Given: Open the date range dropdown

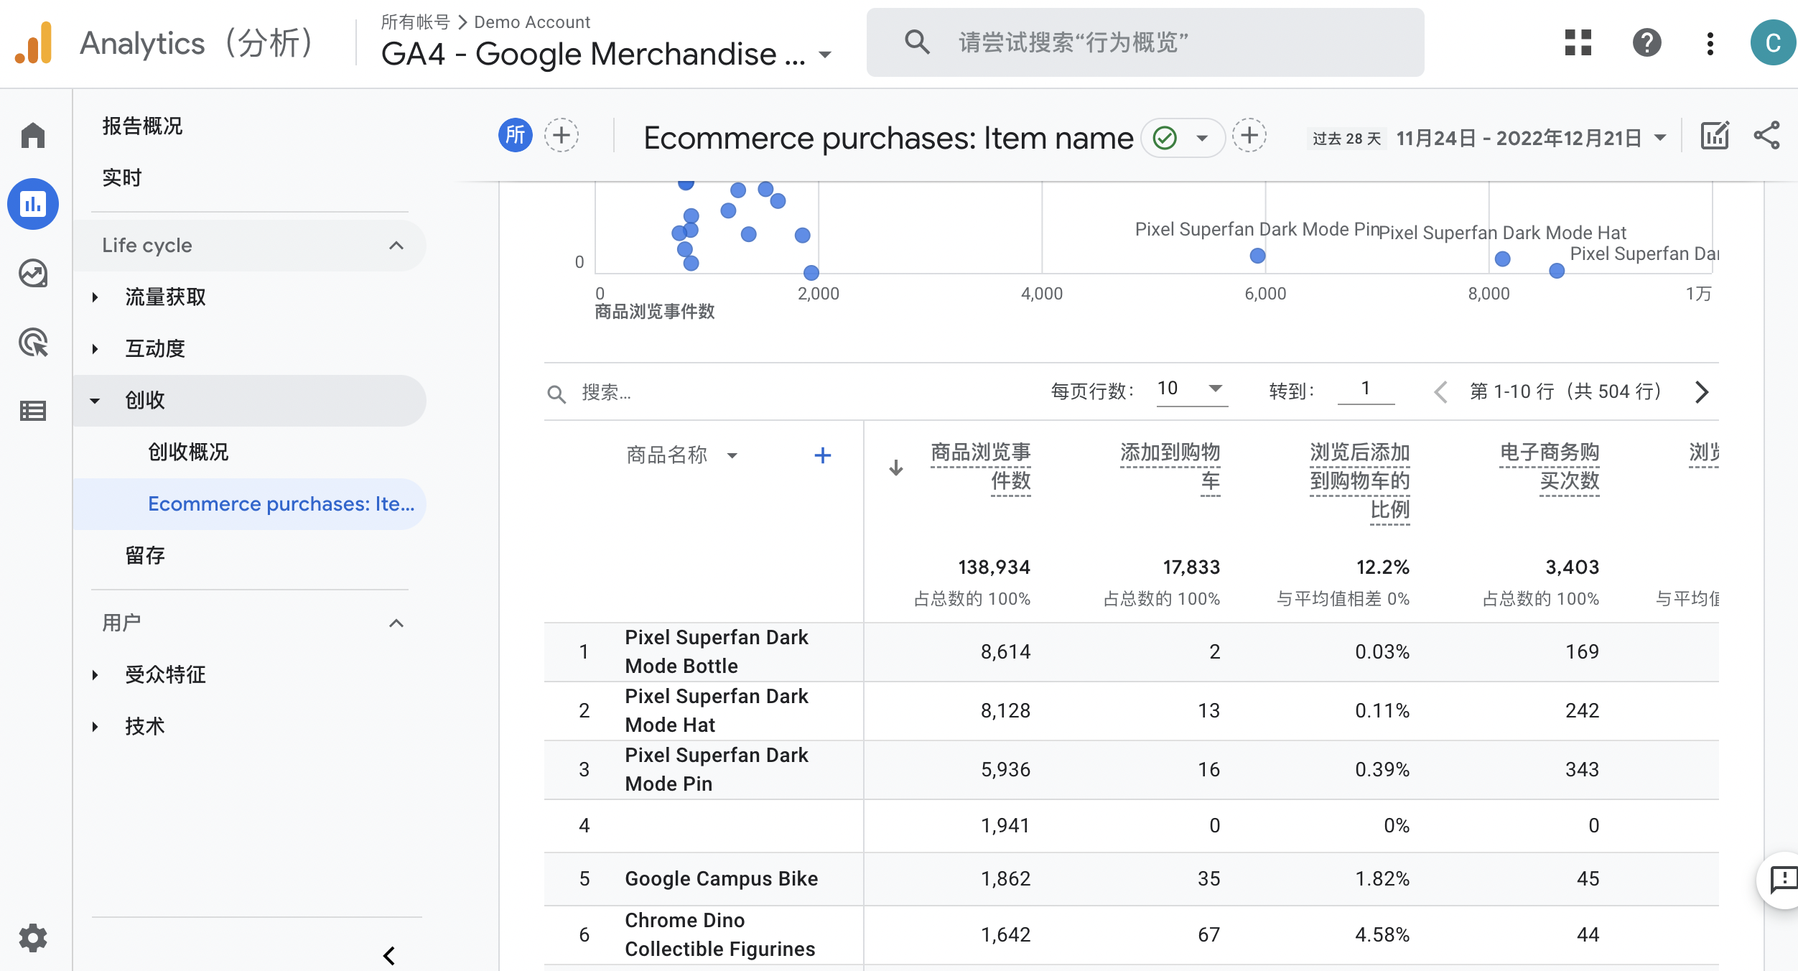Looking at the screenshot, I should pyautogui.click(x=1660, y=138).
